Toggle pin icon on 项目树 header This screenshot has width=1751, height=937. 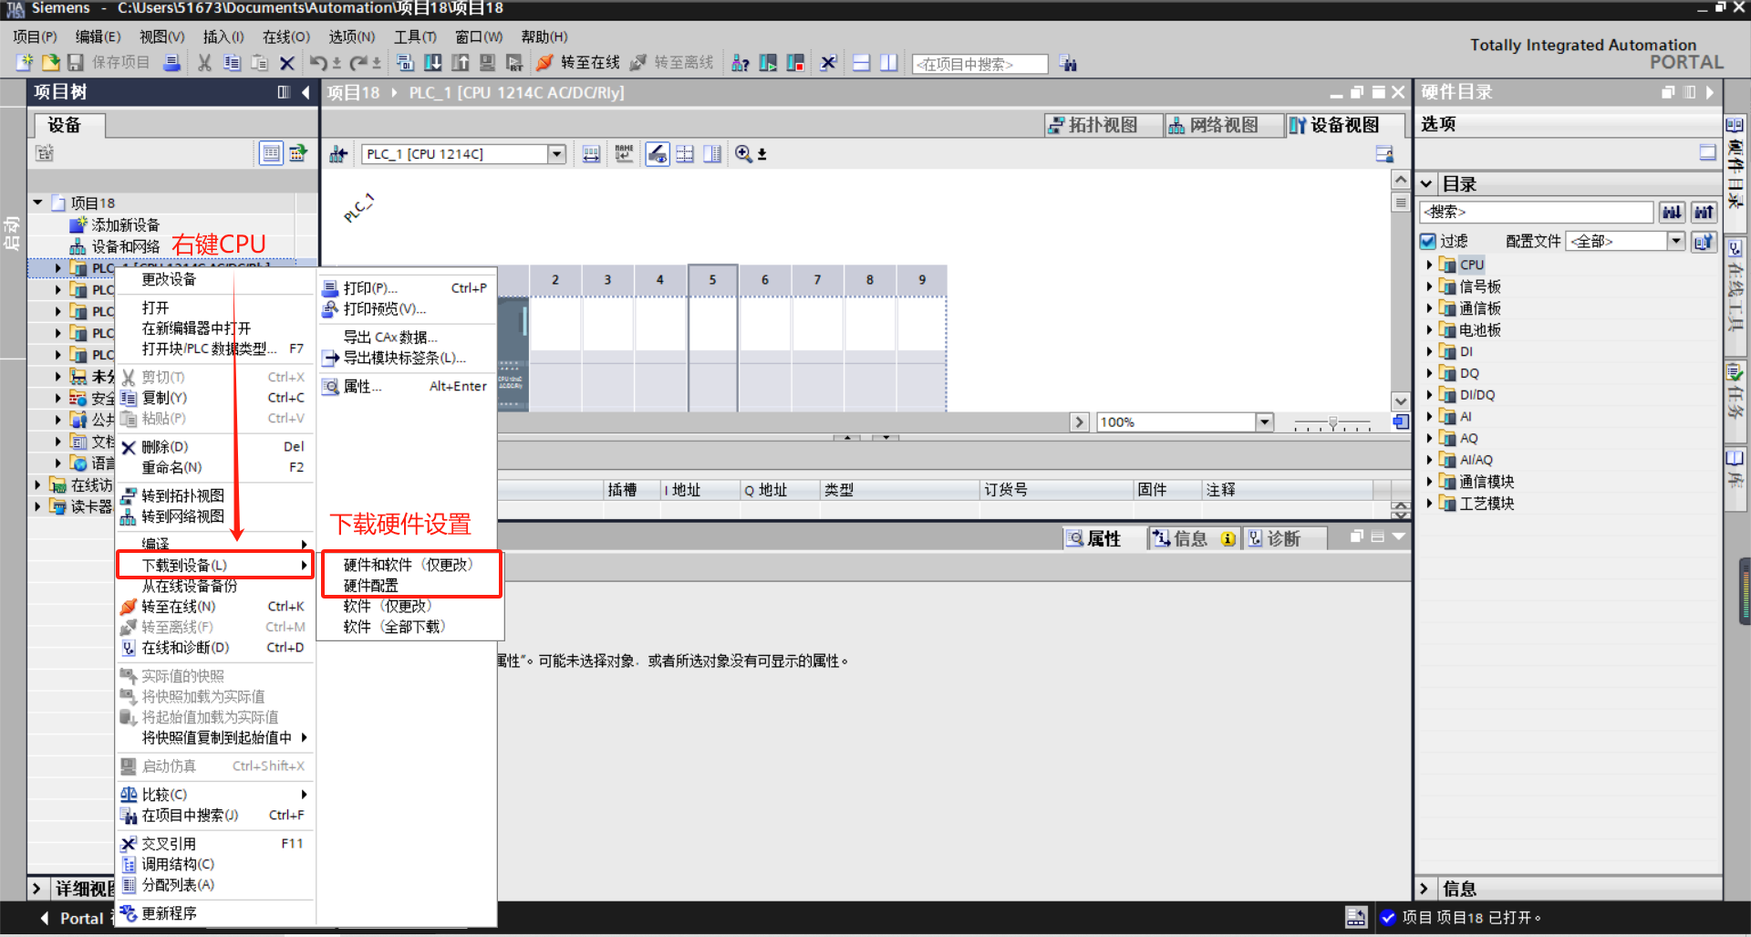pos(284,92)
